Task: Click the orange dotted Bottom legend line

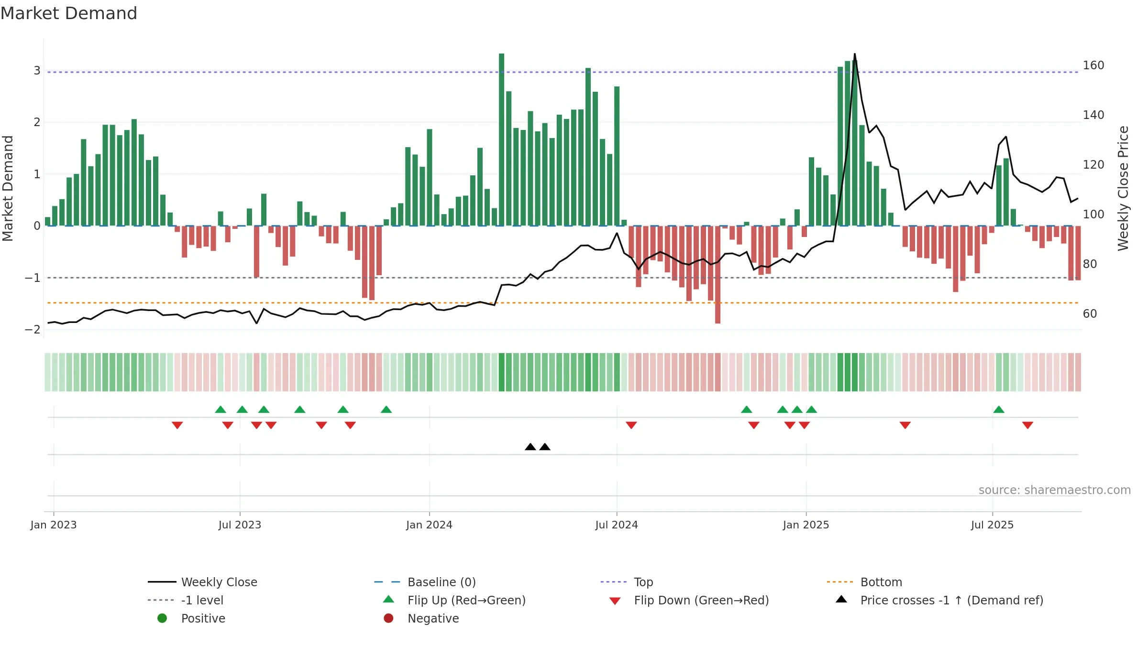Action: pyautogui.click(x=840, y=582)
